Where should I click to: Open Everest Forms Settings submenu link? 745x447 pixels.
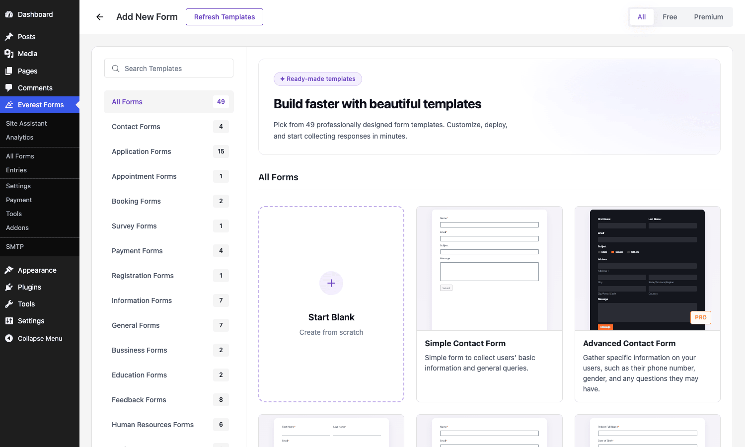(18, 186)
